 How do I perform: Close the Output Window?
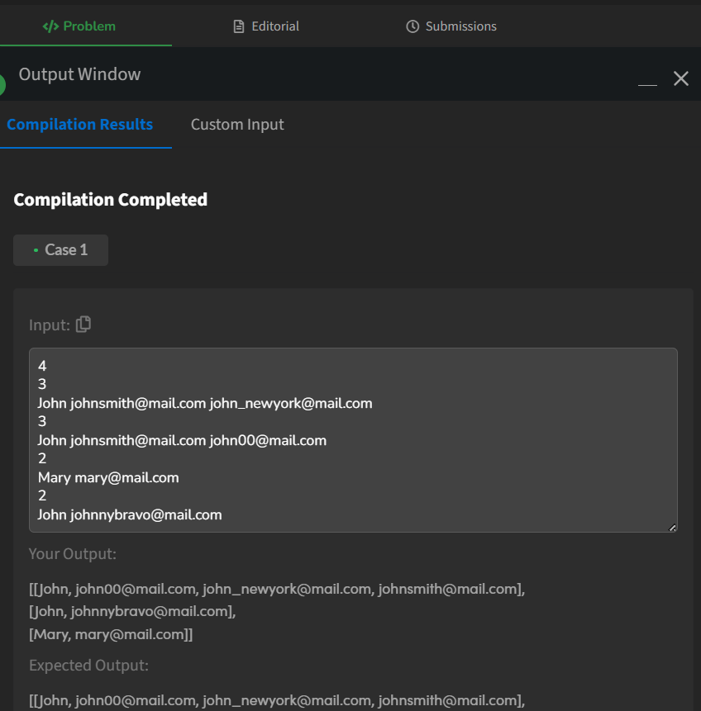[680, 78]
